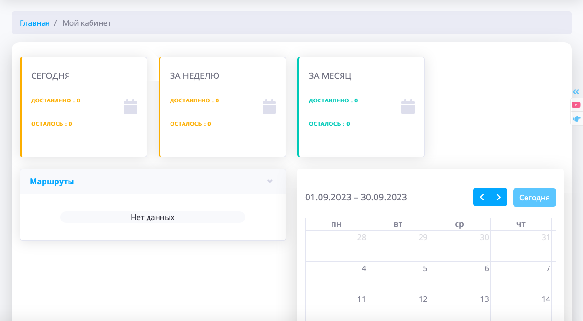Click Доставлено count in За неделю card
The width and height of the screenshot is (583, 321).
pos(194,100)
